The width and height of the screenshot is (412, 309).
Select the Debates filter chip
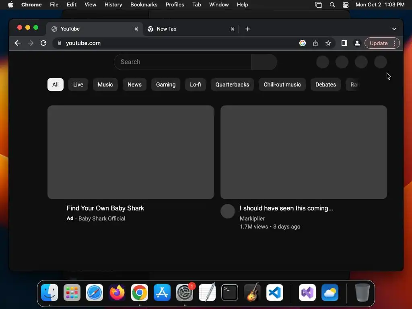(x=325, y=84)
